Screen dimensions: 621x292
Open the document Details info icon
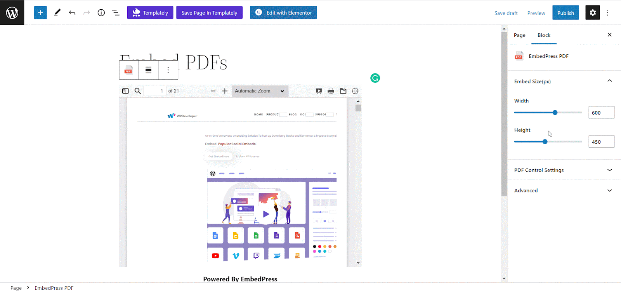tap(101, 12)
